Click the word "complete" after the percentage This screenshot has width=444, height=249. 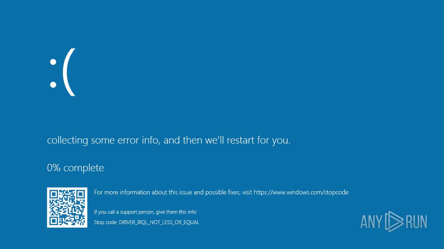tap(84, 168)
